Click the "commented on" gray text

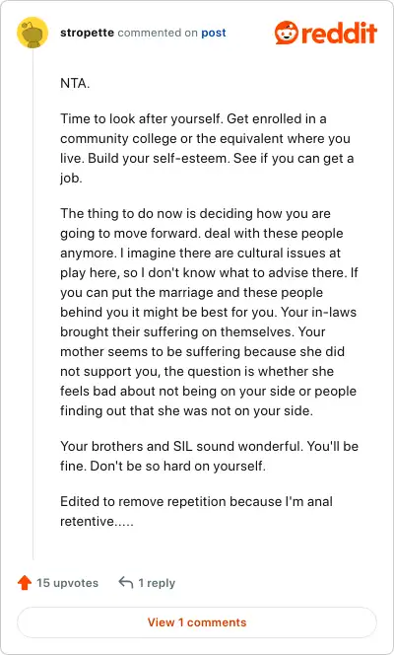point(158,33)
